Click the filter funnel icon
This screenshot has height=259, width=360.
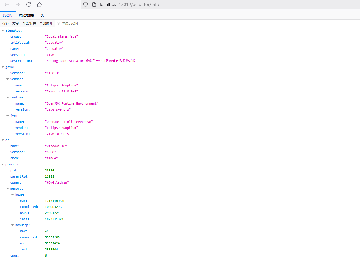[59, 23]
